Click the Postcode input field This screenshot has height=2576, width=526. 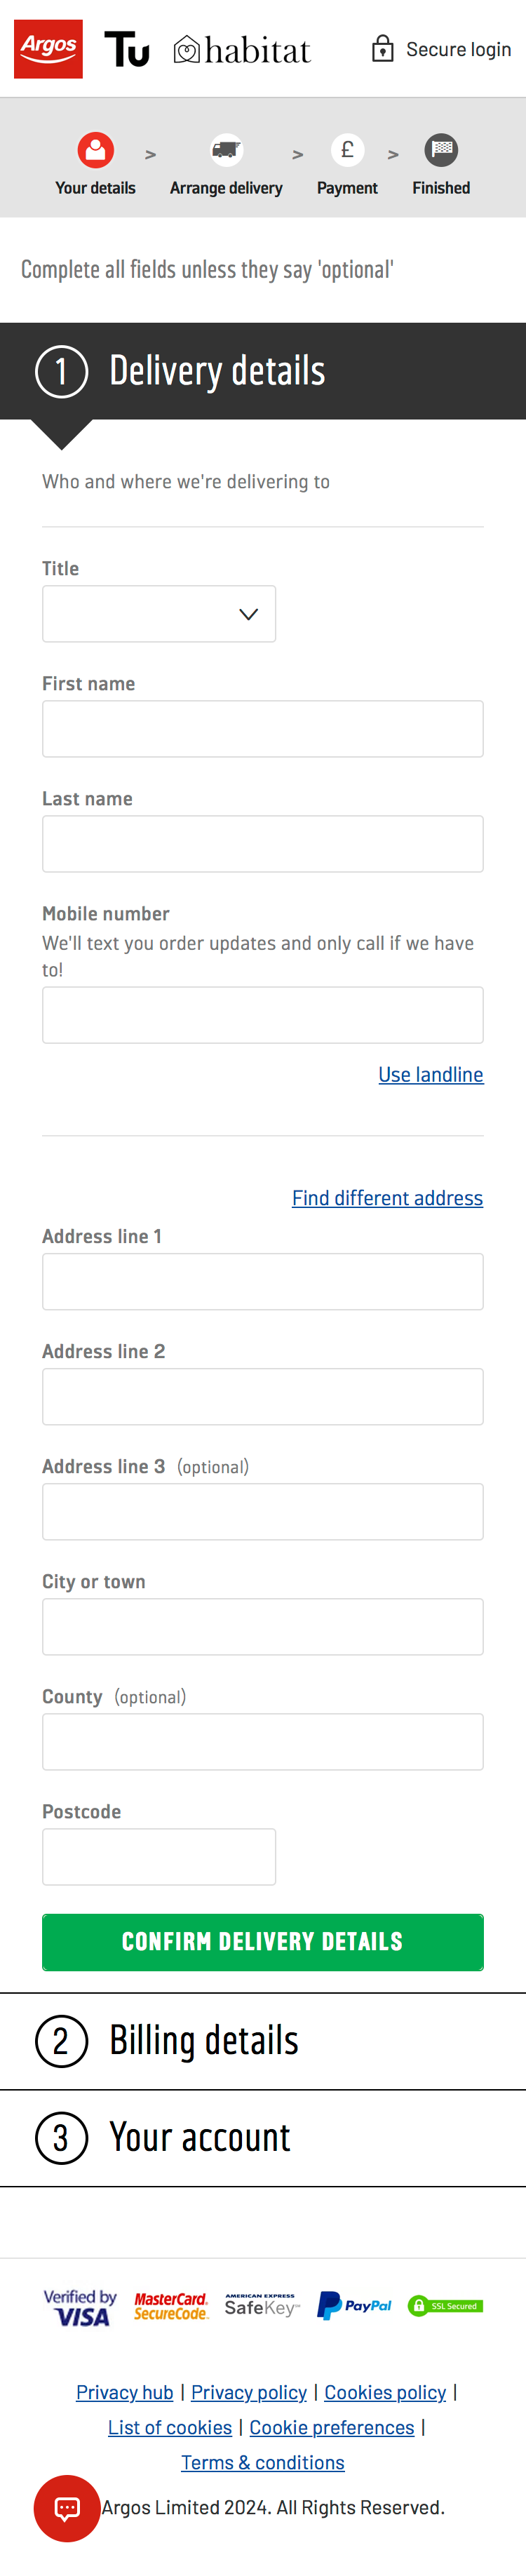pos(158,1856)
